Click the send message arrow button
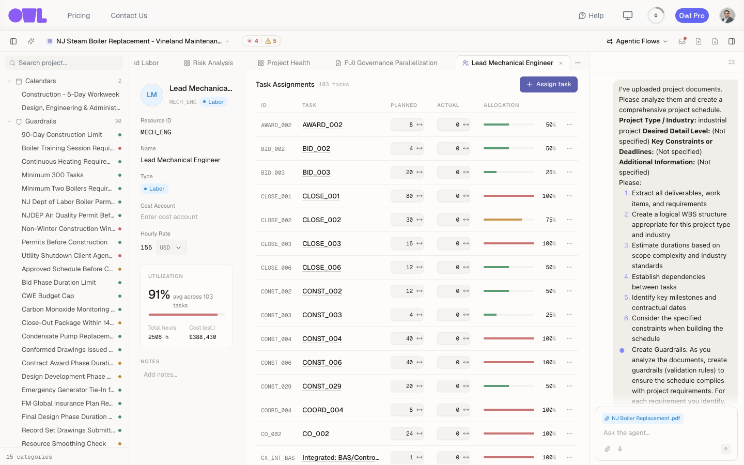The image size is (744, 465). pos(726,449)
